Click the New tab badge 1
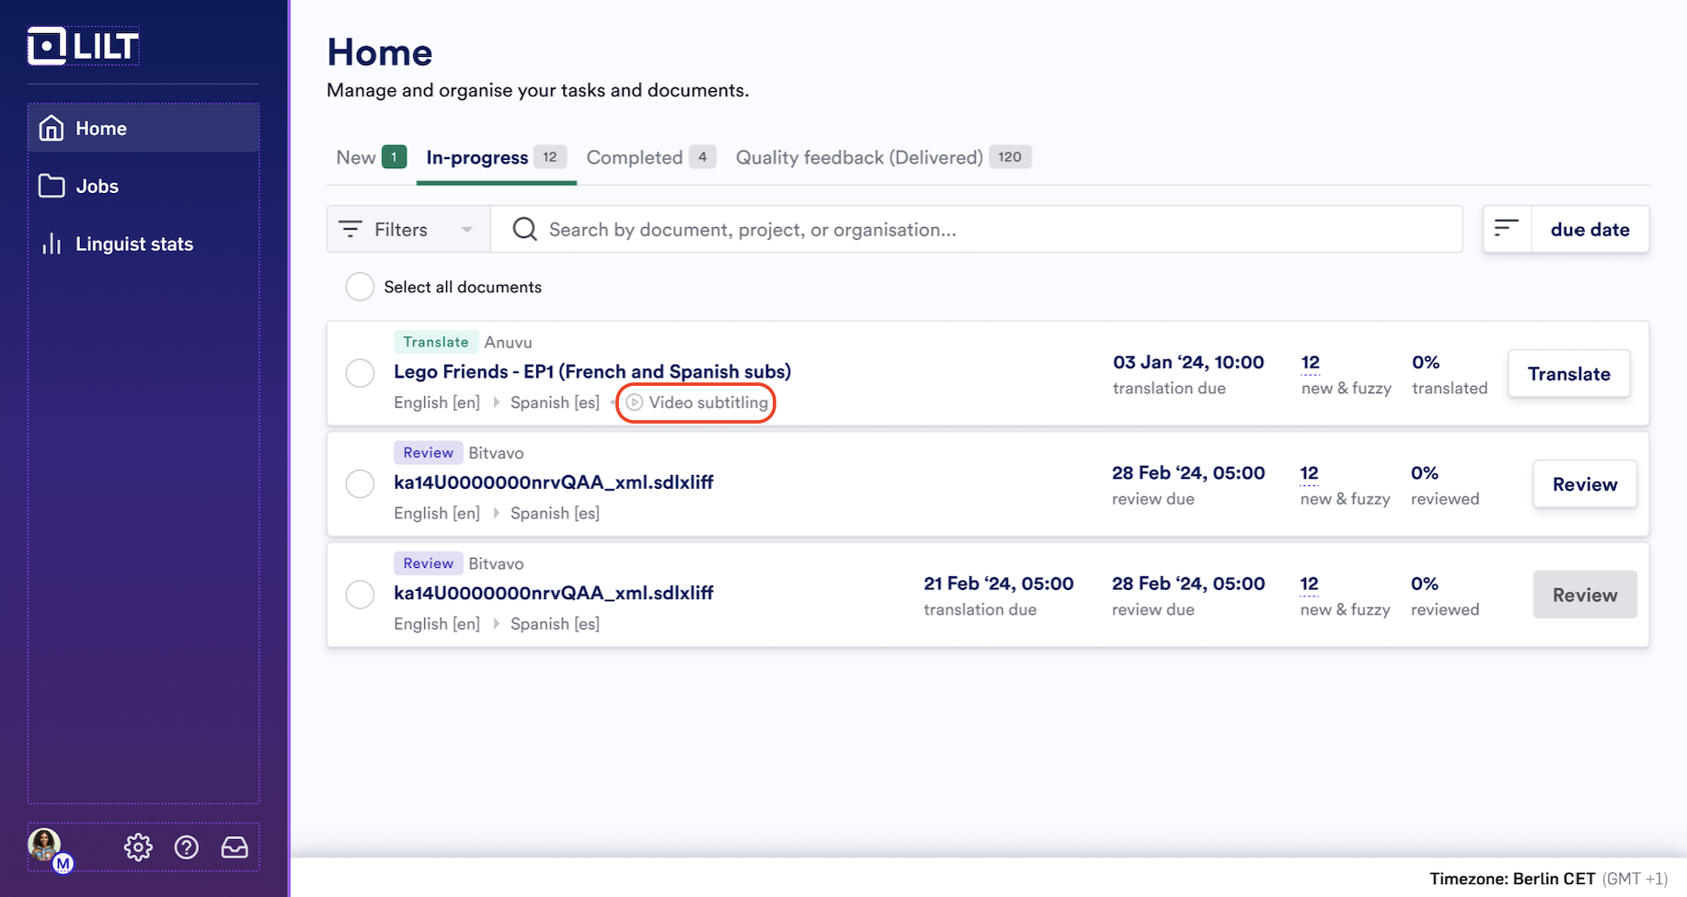The image size is (1687, 897). coord(395,157)
